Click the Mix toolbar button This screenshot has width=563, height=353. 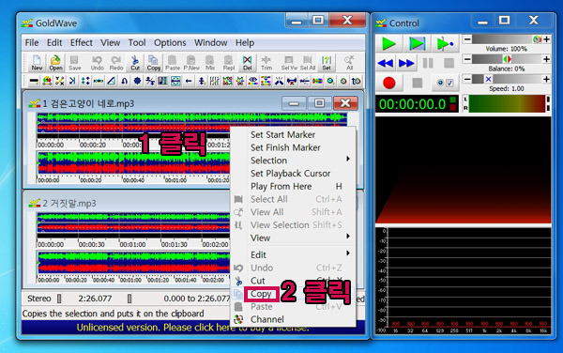210,63
